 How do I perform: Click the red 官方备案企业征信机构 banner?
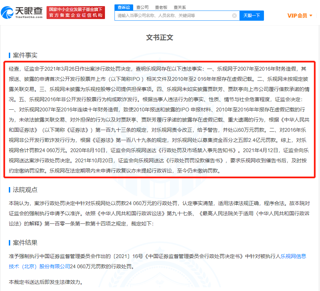76,13
